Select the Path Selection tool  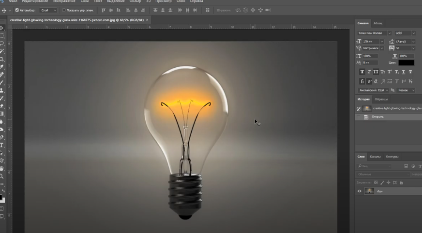tap(2, 153)
